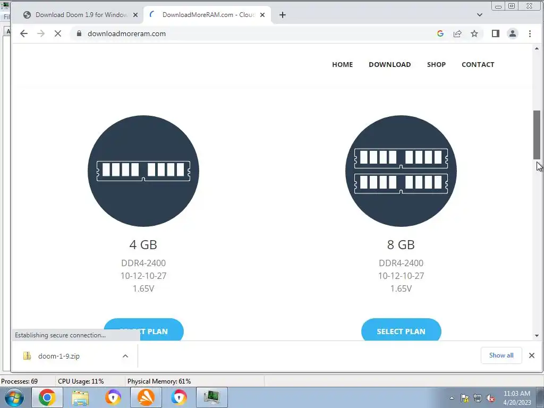Click the 4 GB heading
This screenshot has width=544, height=408.
pos(143,244)
